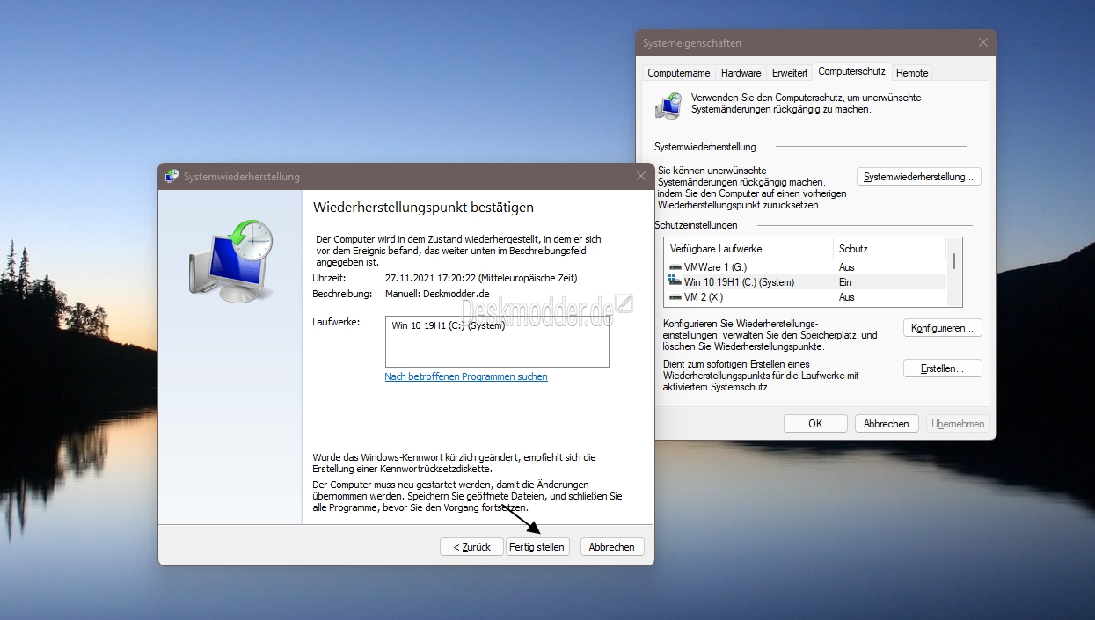Select the Erweitert tab
Screen dimensions: 1095x620
click(790, 73)
